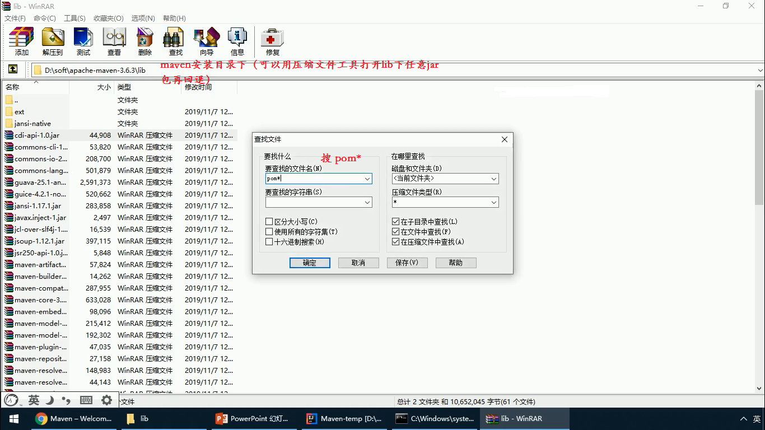Switch to the PowerPoint taskbar item

pos(253,418)
